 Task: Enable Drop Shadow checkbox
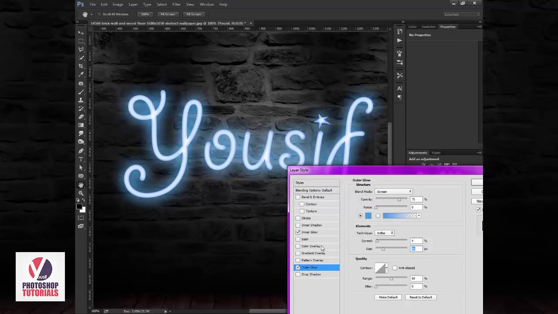point(298,274)
